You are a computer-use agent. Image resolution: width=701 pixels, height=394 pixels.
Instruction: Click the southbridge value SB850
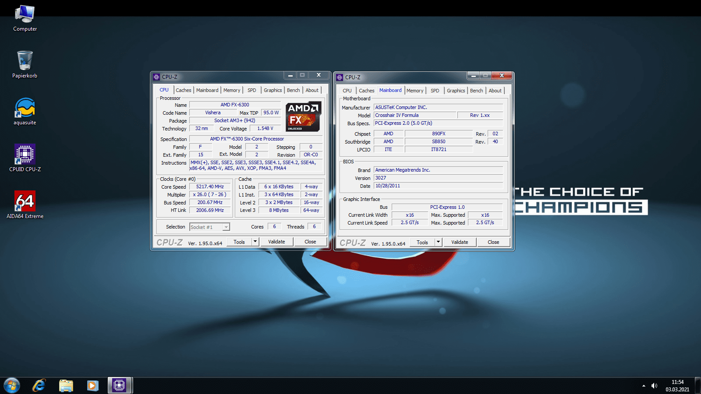439,141
